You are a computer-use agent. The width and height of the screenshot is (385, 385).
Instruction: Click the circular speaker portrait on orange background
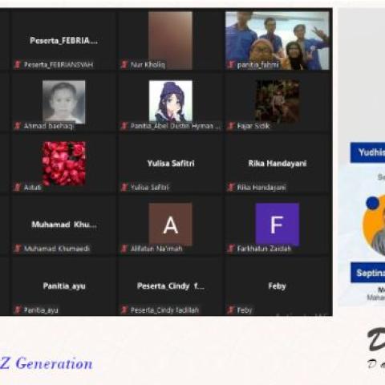pos(374,225)
